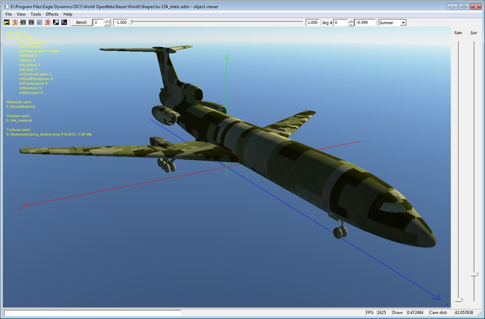
Task: Open the File menu
Action: [x=8, y=14]
